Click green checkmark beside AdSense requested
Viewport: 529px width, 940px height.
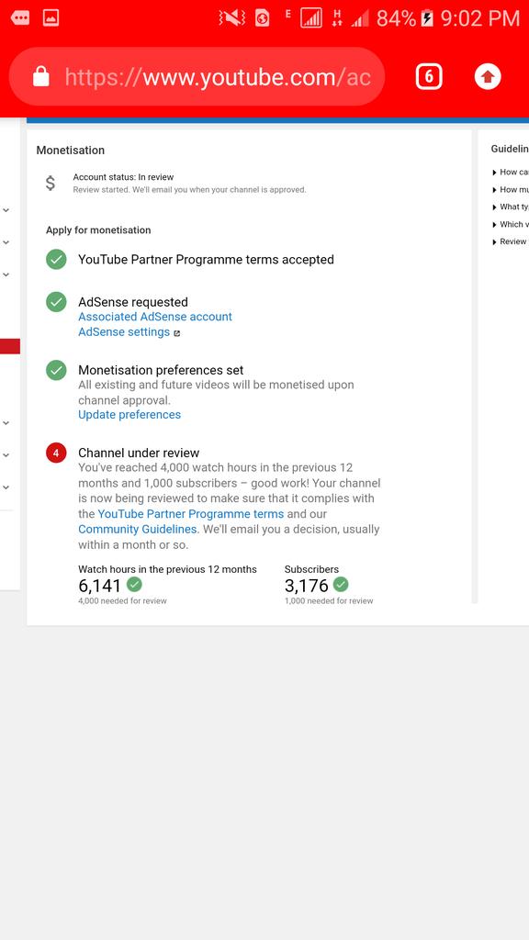56,301
